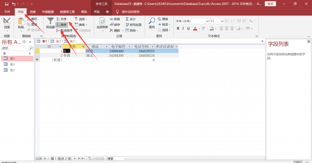This screenshot has width=312, height=163.
Task: Click the background fill color bucket
Action: click(x=212, y=28)
